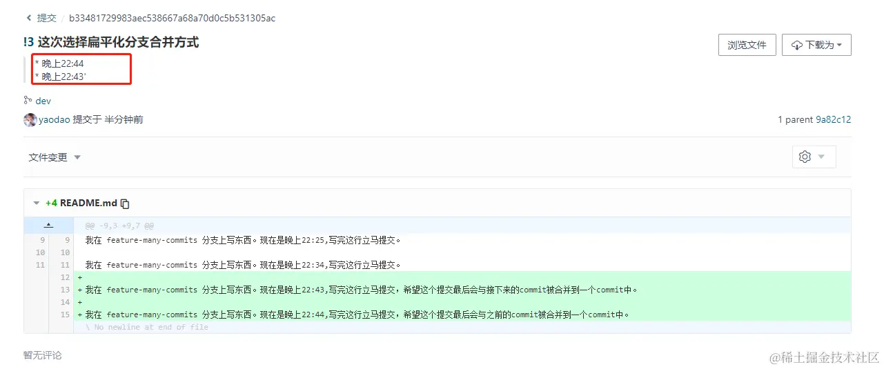Open the dev branch link
Viewport: 884px width, 369px height.
point(43,101)
